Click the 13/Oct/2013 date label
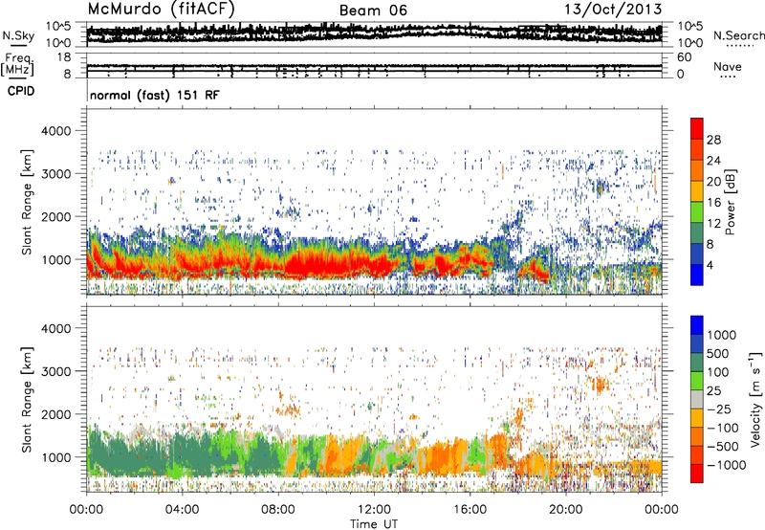 click(x=613, y=10)
